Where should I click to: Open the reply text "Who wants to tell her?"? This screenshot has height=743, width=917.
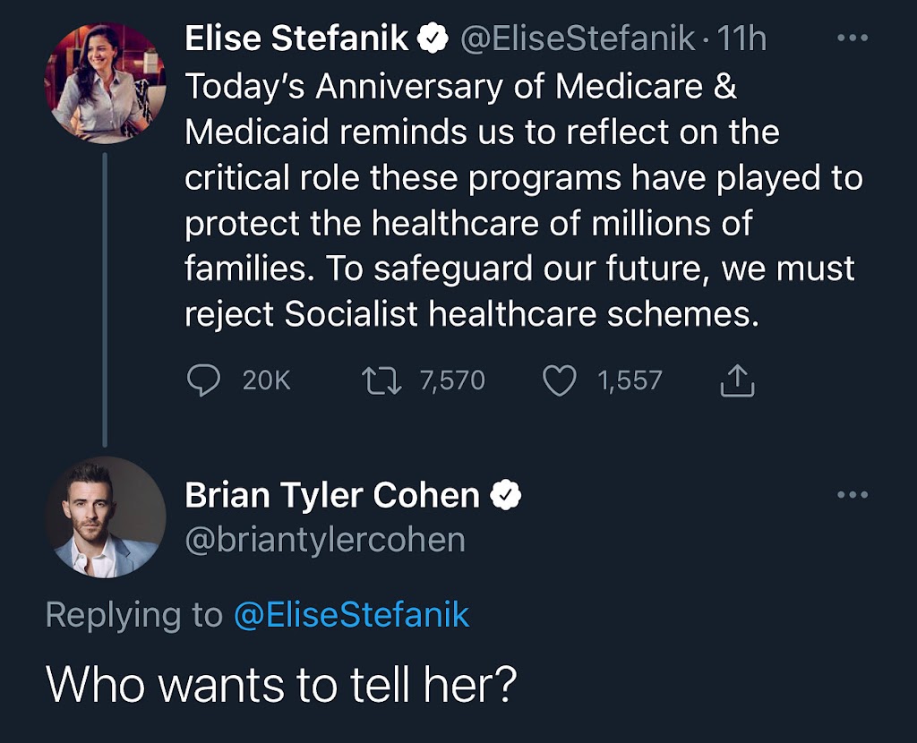pos(281,684)
